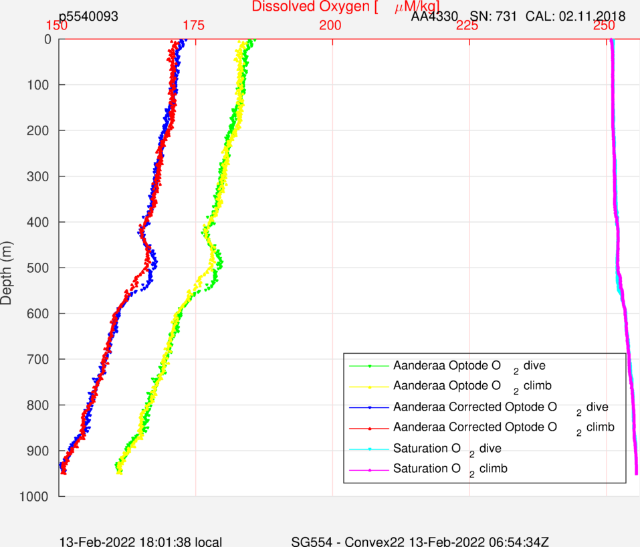
Task: Click the x-axis tick label 150
Action: [57, 25]
